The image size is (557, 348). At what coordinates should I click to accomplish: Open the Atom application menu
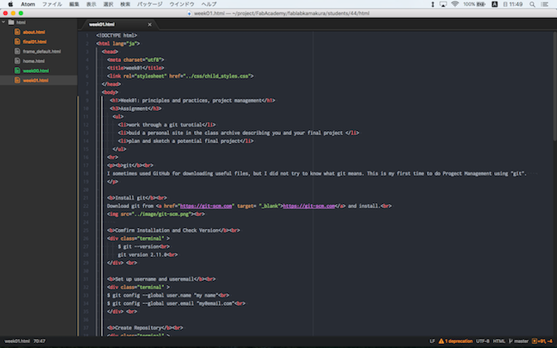pos(27,4)
